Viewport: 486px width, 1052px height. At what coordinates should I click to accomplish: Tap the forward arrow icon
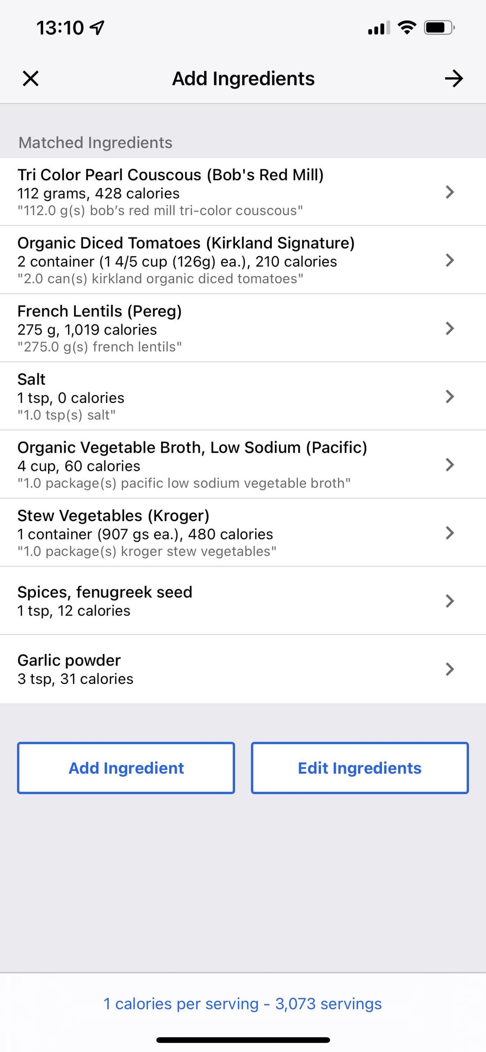click(454, 78)
